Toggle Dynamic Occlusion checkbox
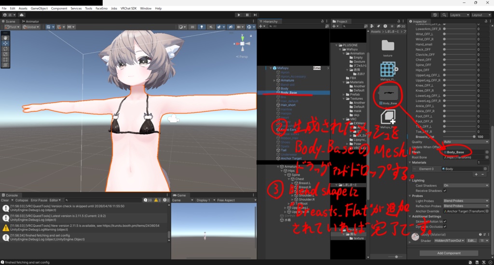Image resolution: width=494 pixels, height=265 pixels. tap(445, 226)
